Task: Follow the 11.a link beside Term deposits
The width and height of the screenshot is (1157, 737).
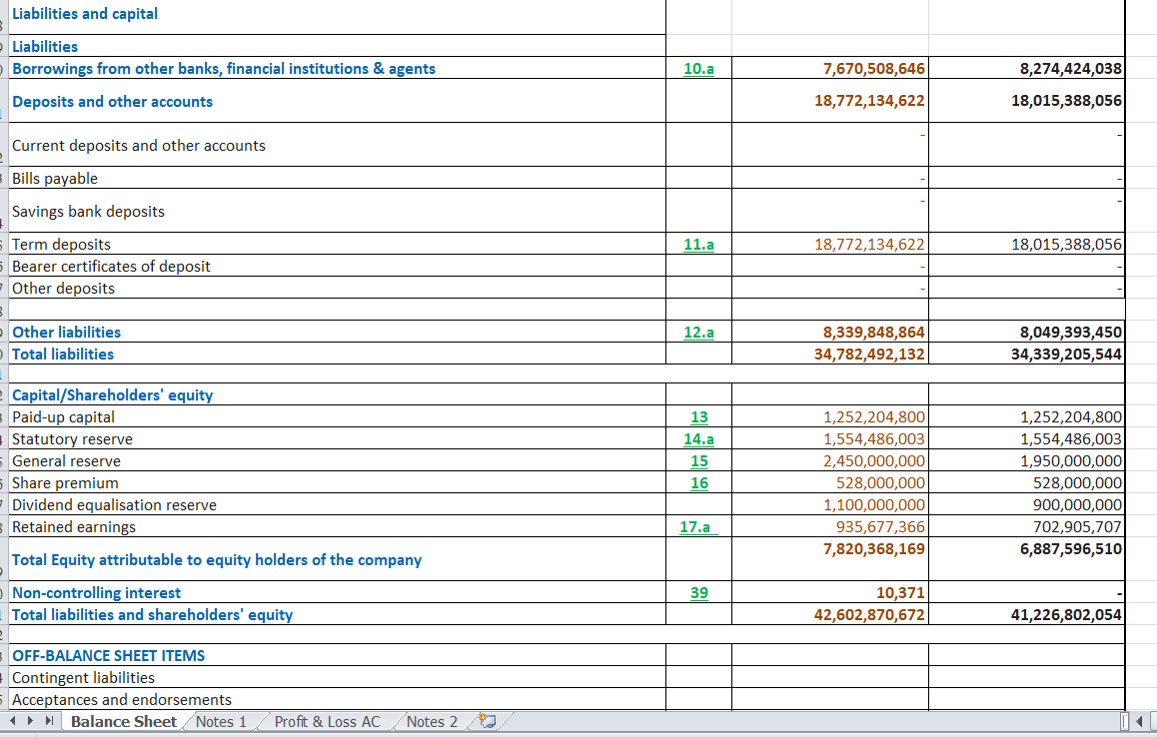Action: pos(699,244)
